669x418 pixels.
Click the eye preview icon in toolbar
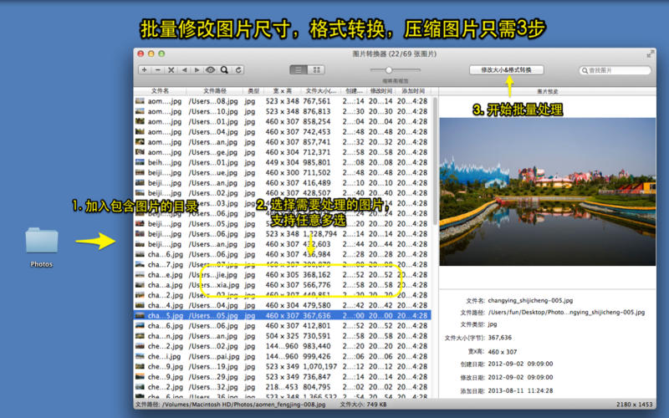[211, 70]
